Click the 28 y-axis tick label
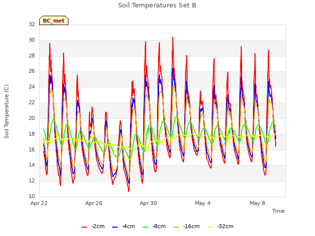The height and width of the screenshot is (236, 315). coord(31,56)
